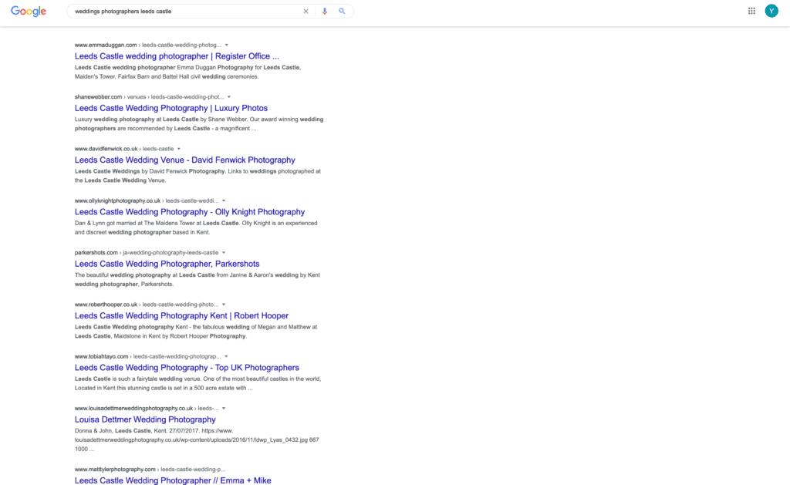Click snippet starting 'Luxury wedding photography at Leeds Castle'
This screenshot has width=790, height=485.
(x=199, y=124)
